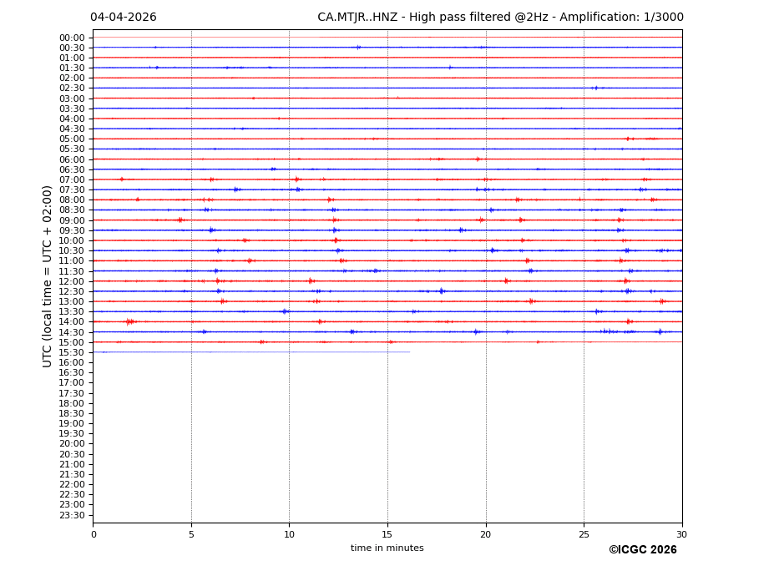Pick the 15:30 time row label
774x581 pixels.
pyautogui.click(x=72, y=352)
